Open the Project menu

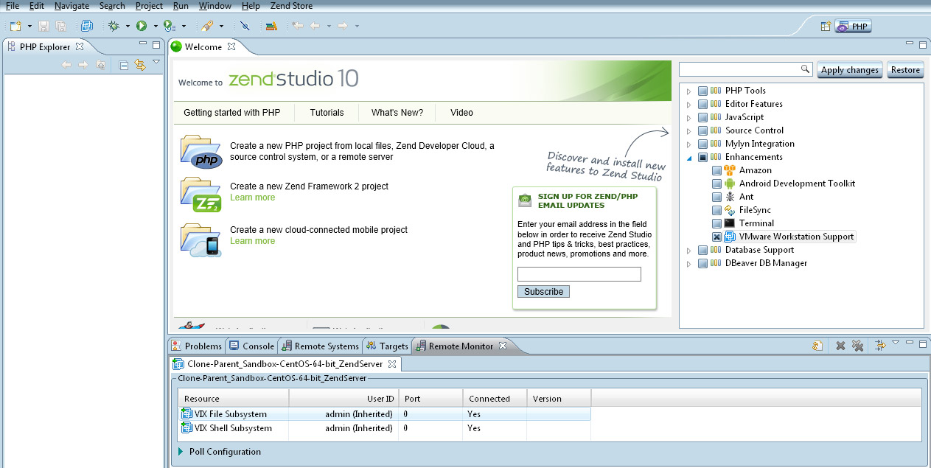pyautogui.click(x=149, y=6)
